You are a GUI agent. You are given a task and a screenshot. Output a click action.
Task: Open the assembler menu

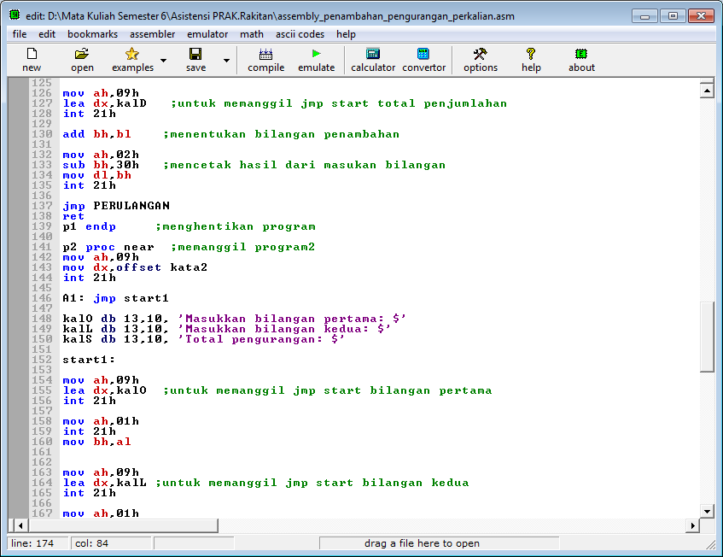click(x=152, y=34)
